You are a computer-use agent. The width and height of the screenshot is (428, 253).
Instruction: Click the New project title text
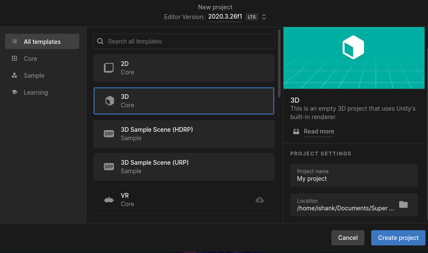coord(215,7)
